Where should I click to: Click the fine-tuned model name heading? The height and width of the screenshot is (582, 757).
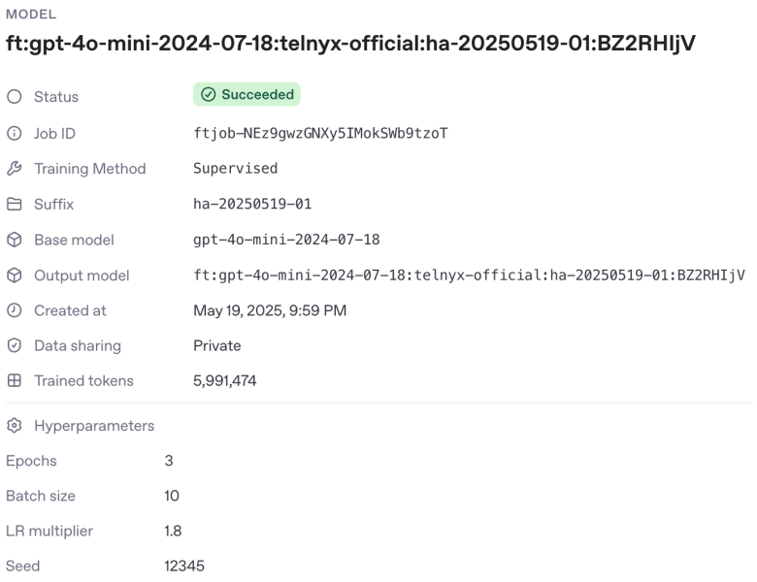pos(350,44)
